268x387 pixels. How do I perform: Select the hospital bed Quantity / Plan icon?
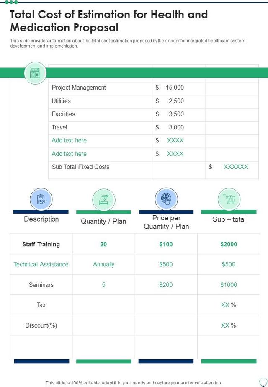(104, 200)
